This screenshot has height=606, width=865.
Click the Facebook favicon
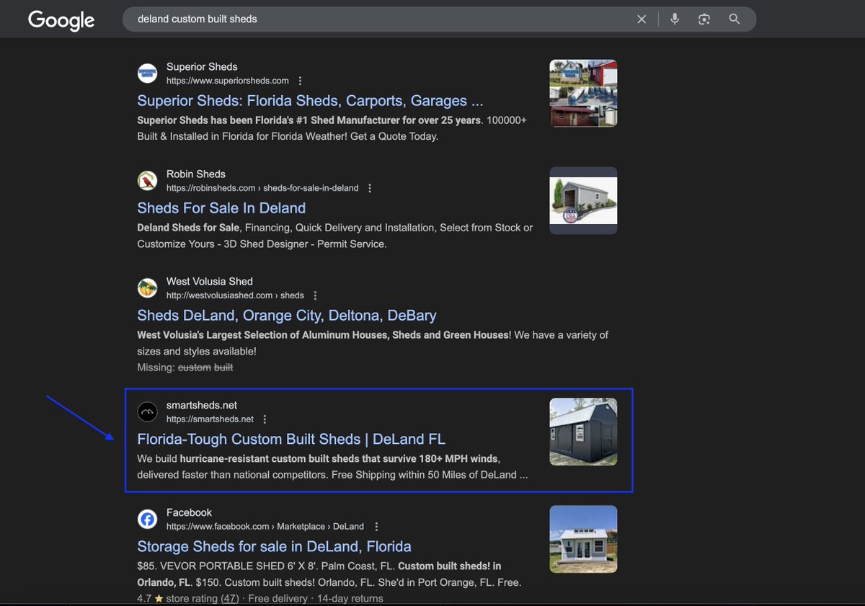(147, 519)
